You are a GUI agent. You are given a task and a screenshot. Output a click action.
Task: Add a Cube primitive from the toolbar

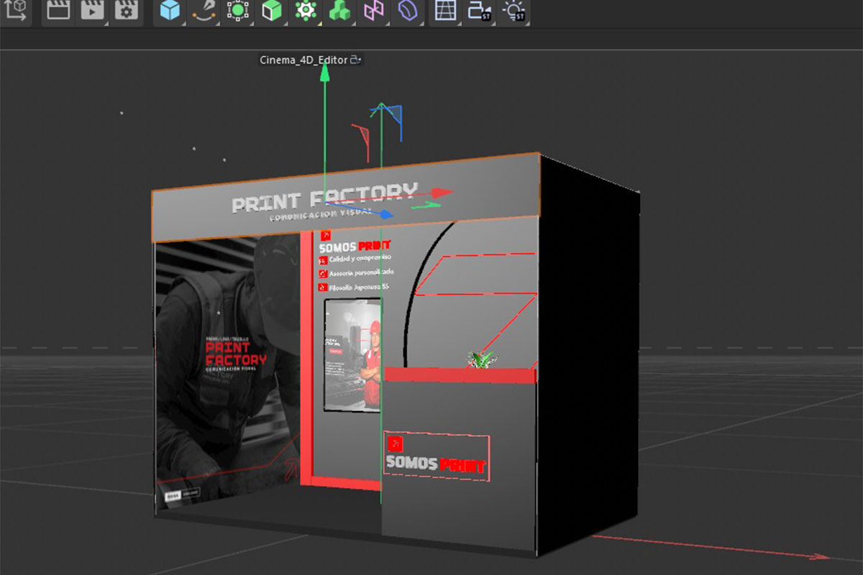tap(170, 11)
